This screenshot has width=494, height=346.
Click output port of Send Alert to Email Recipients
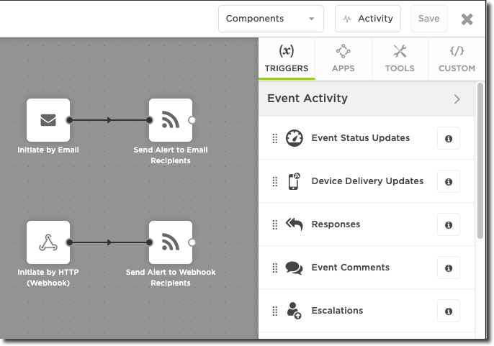click(192, 120)
